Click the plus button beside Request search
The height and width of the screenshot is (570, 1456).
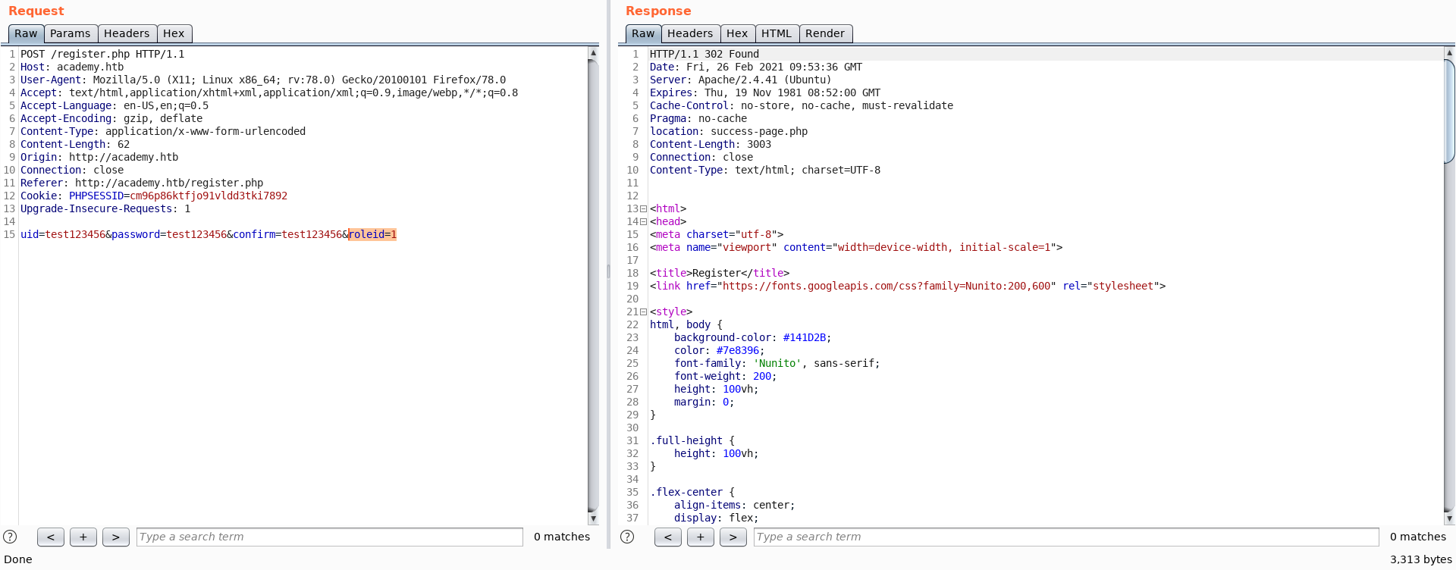tap(83, 537)
